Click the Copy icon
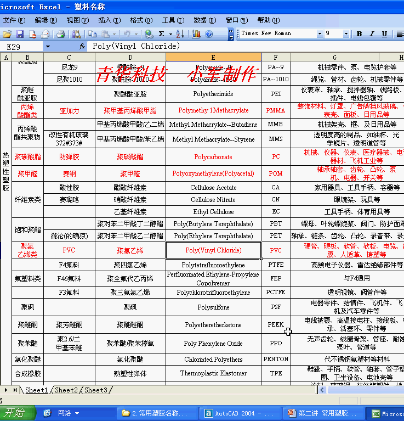Screen dimensions: 404x421 click(x=93, y=34)
